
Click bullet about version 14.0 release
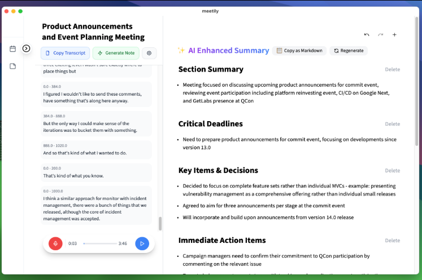tap(268, 217)
